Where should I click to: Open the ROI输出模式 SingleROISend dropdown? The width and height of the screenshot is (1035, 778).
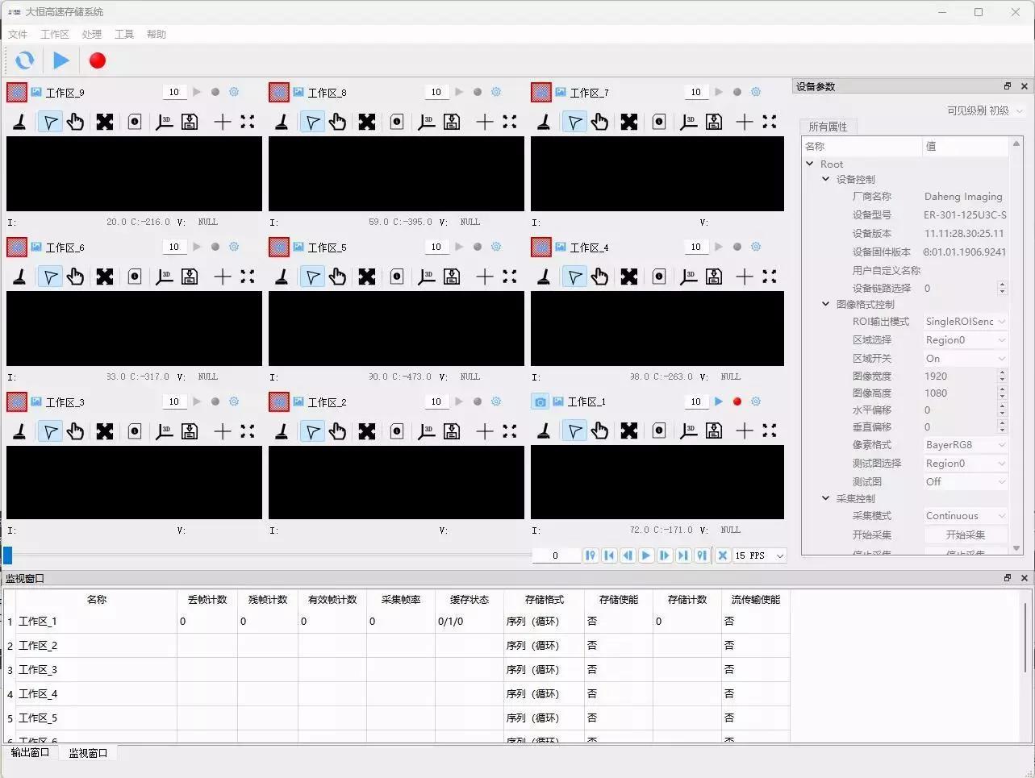965,321
